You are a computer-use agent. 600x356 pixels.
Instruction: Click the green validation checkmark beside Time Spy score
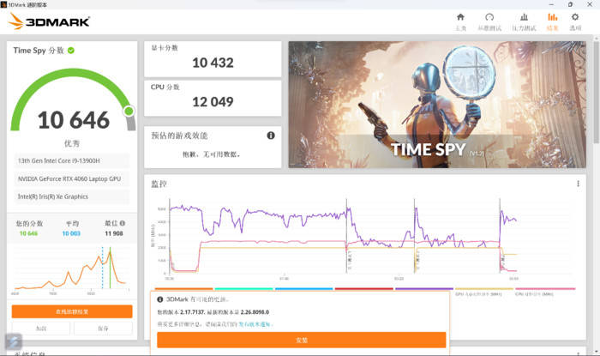click(71, 51)
